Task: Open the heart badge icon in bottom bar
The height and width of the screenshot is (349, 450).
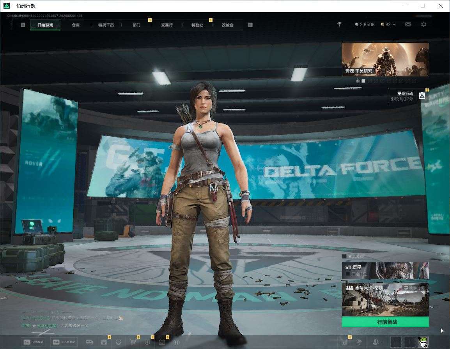Action: (x=118, y=342)
